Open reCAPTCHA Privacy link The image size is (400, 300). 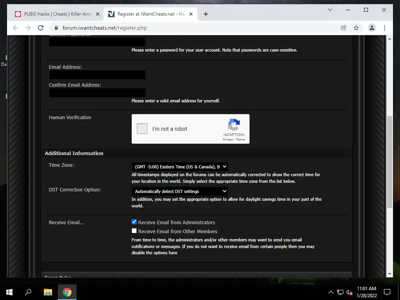pyautogui.click(x=228, y=139)
